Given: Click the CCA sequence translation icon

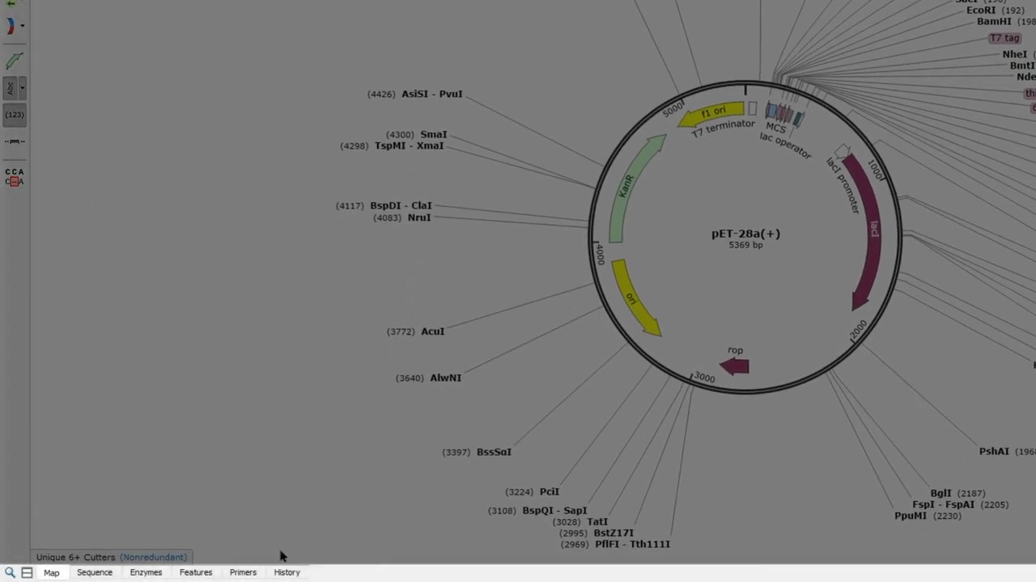Looking at the screenshot, I should (14, 176).
